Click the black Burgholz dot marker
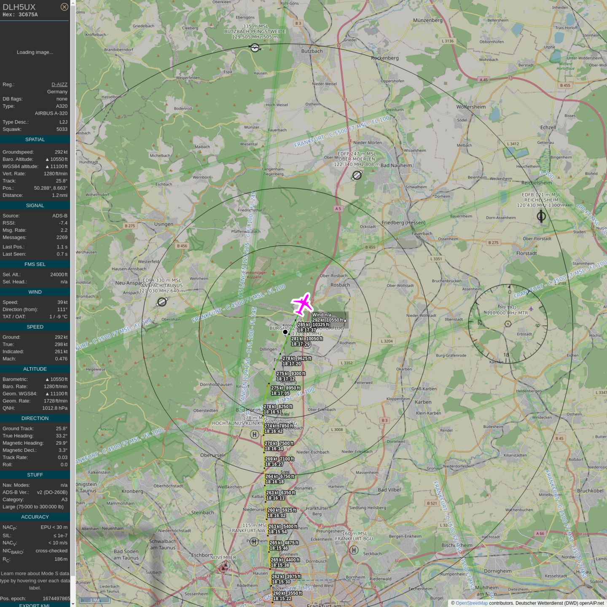 285,332
